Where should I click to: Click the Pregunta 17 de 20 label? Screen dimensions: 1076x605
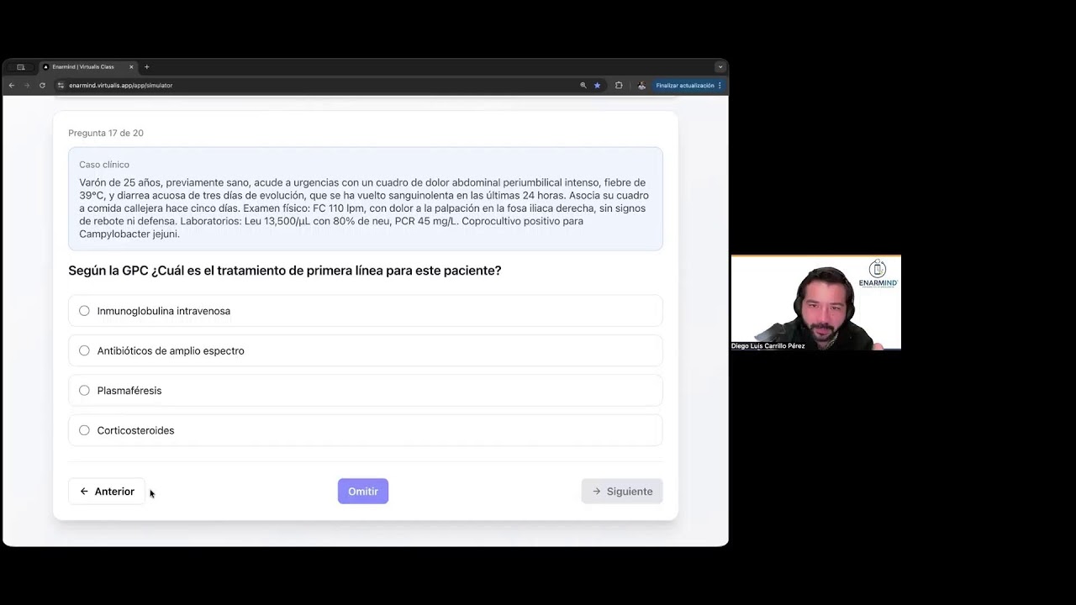(106, 133)
